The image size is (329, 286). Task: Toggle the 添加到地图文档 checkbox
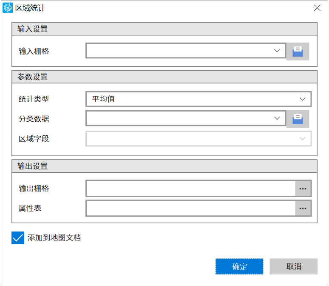pos(18,238)
